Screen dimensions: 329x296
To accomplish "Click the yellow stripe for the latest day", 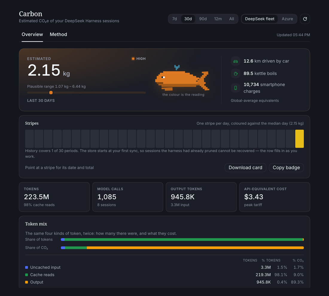I will tap(299, 139).
